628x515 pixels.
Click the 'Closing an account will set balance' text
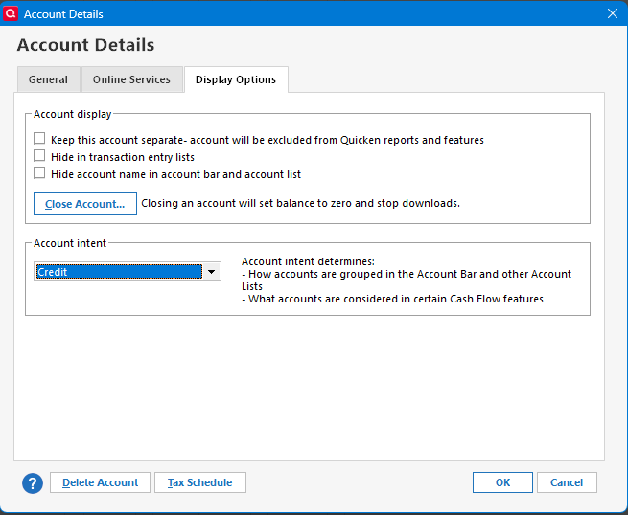[x=300, y=203]
